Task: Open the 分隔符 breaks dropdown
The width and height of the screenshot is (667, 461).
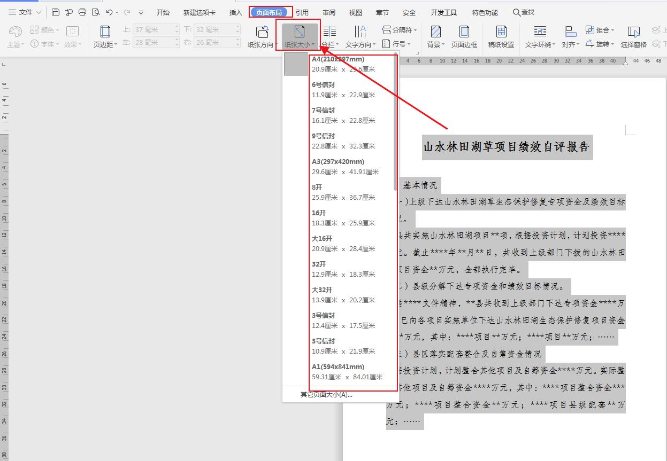Action: click(x=400, y=30)
